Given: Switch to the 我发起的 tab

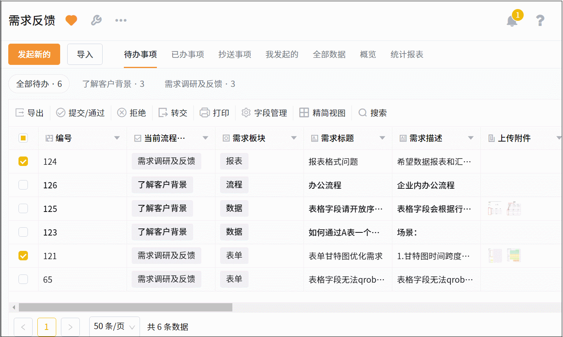Looking at the screenshot, I should coord(282,54).
